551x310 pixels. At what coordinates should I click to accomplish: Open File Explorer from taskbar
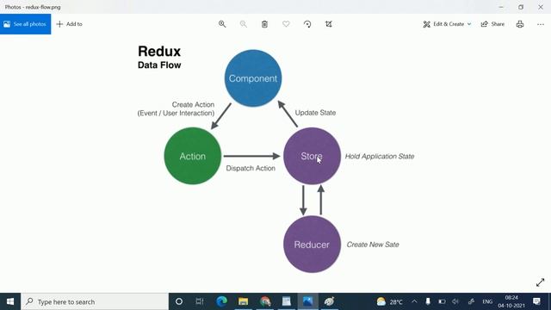click(x=243, y=301)
